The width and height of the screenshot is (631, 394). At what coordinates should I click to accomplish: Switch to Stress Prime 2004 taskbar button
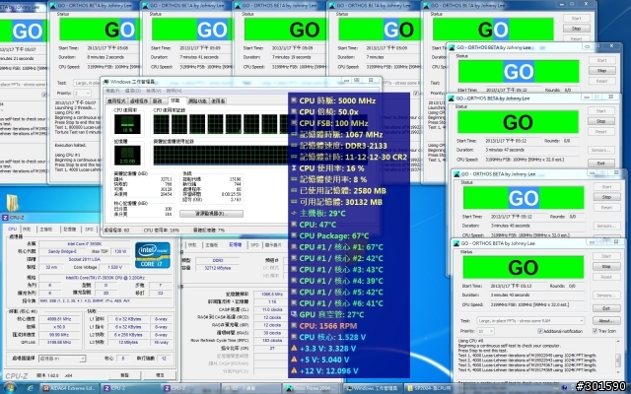(x=312, y=388)
